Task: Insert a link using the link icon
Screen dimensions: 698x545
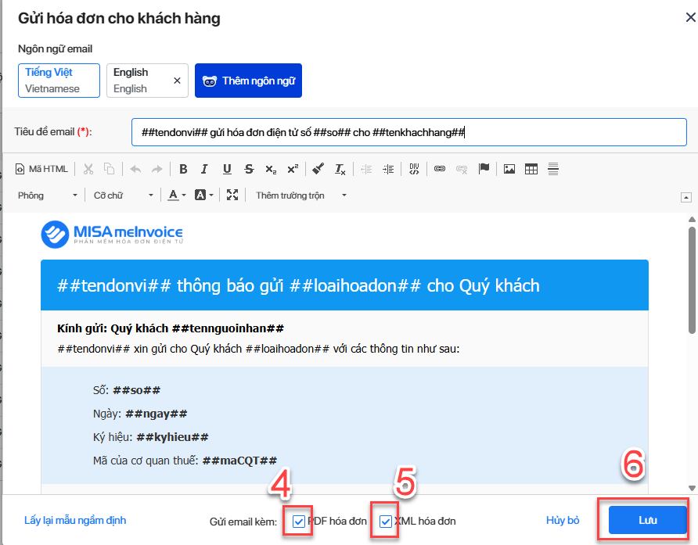Action: tap(440, 169)
